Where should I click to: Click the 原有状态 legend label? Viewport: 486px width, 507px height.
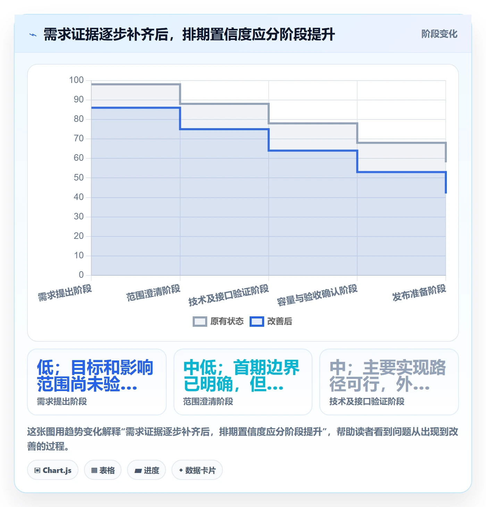[227, 322]
